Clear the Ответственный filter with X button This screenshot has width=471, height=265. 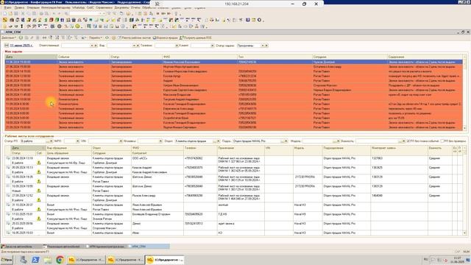(96, 46)
